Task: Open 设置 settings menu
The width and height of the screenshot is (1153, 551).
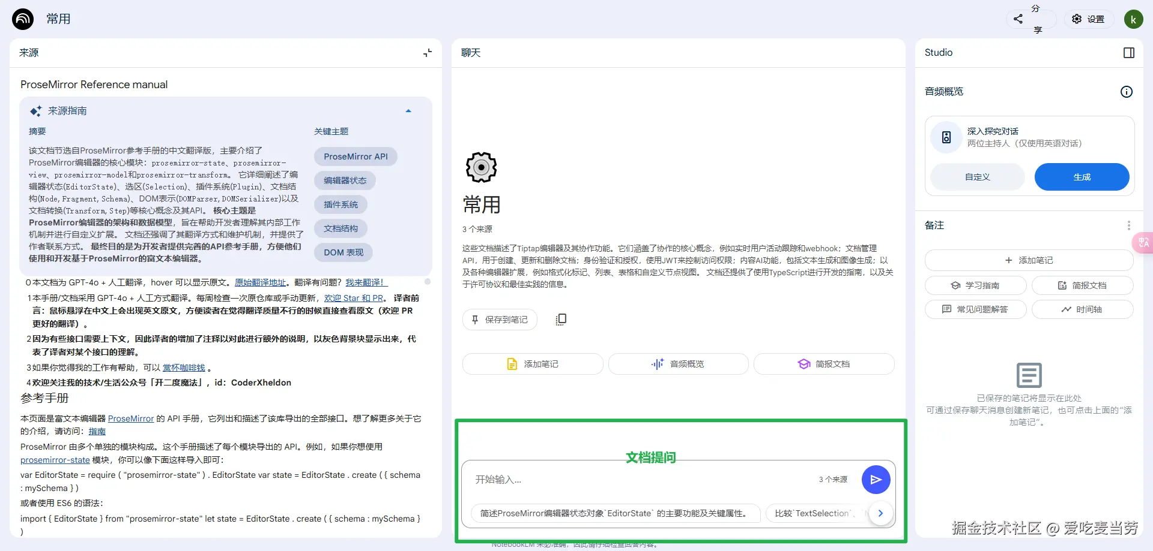Action: tap(1089, 19)
